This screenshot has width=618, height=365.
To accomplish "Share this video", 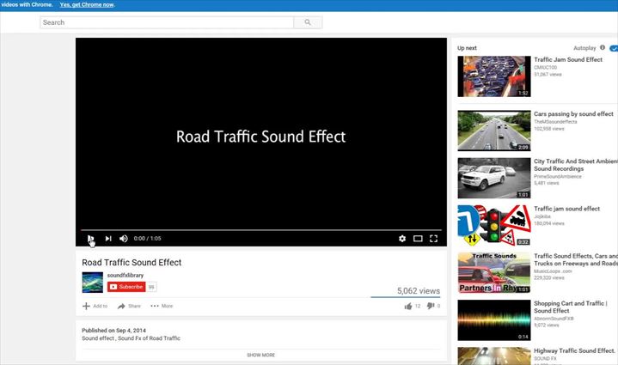I will tap(129, 306).
